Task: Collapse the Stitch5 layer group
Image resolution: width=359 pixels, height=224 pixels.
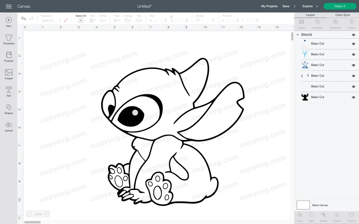Action: click(x=298, y=35)
